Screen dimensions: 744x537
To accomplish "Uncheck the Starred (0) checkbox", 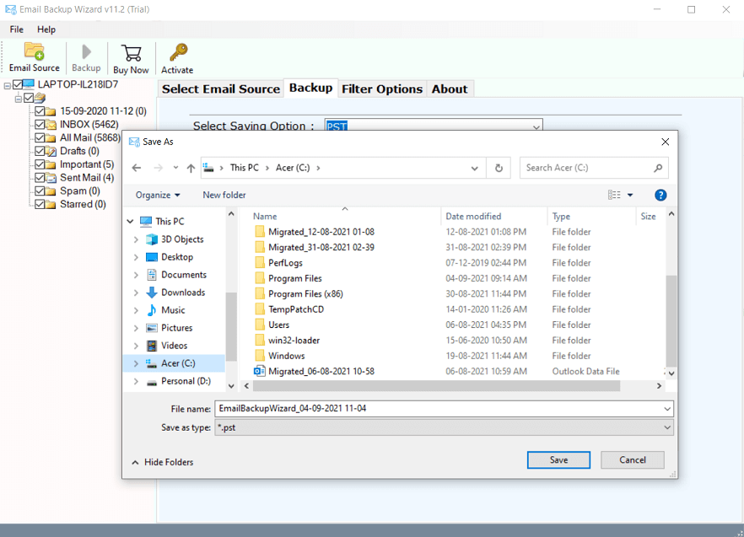I will pos(40,204).
